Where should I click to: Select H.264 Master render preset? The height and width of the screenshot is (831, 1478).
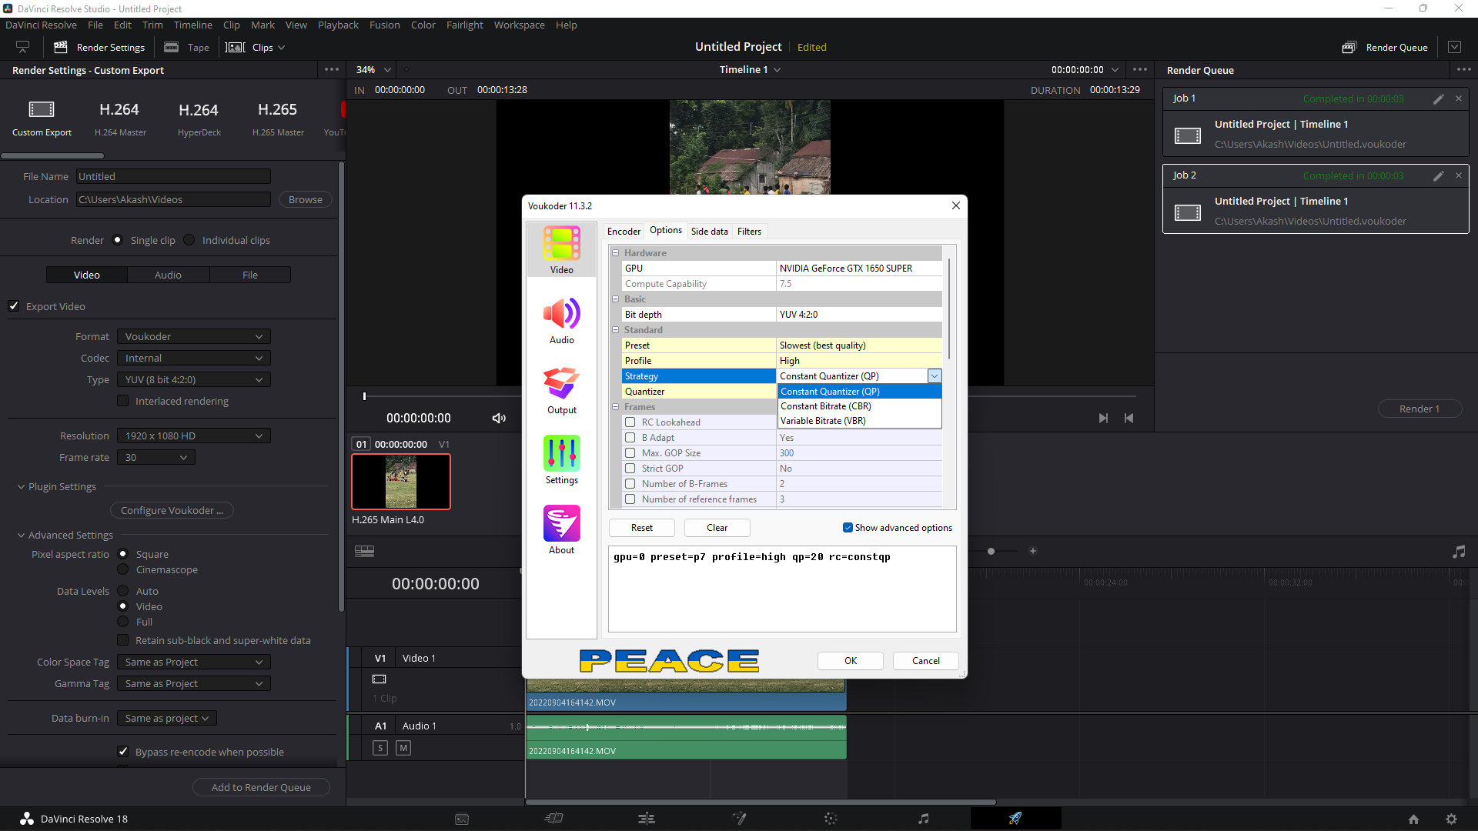click(120, 118)
